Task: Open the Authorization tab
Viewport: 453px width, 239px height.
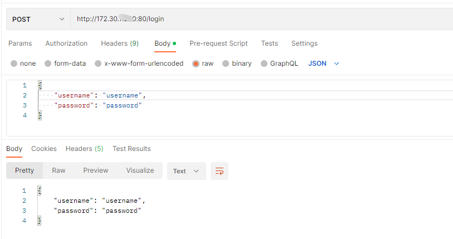Action: (x=66, y=43)
